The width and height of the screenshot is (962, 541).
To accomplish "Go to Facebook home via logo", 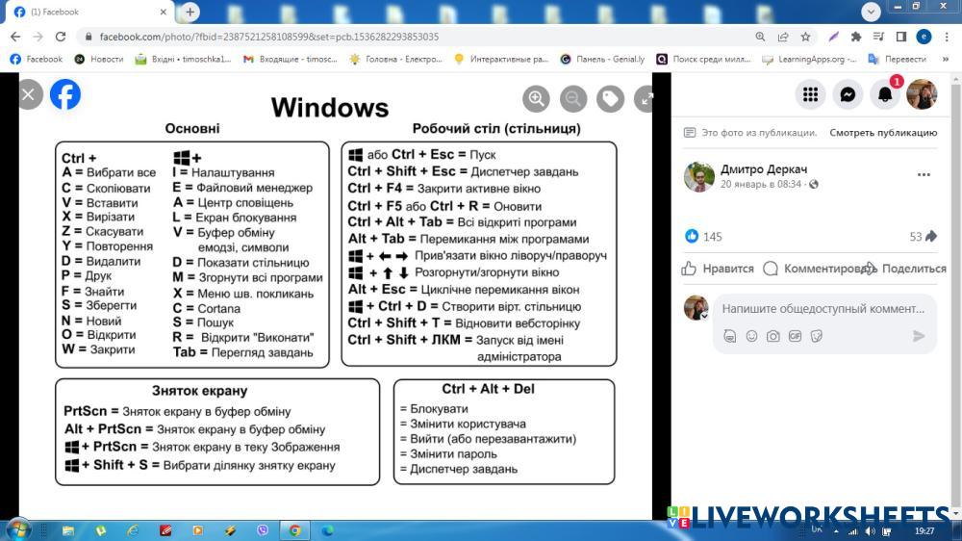I will point(65,94).
